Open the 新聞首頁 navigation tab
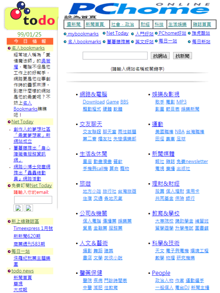The width and height of the screenshot is (220, 293). coord(95,24)
